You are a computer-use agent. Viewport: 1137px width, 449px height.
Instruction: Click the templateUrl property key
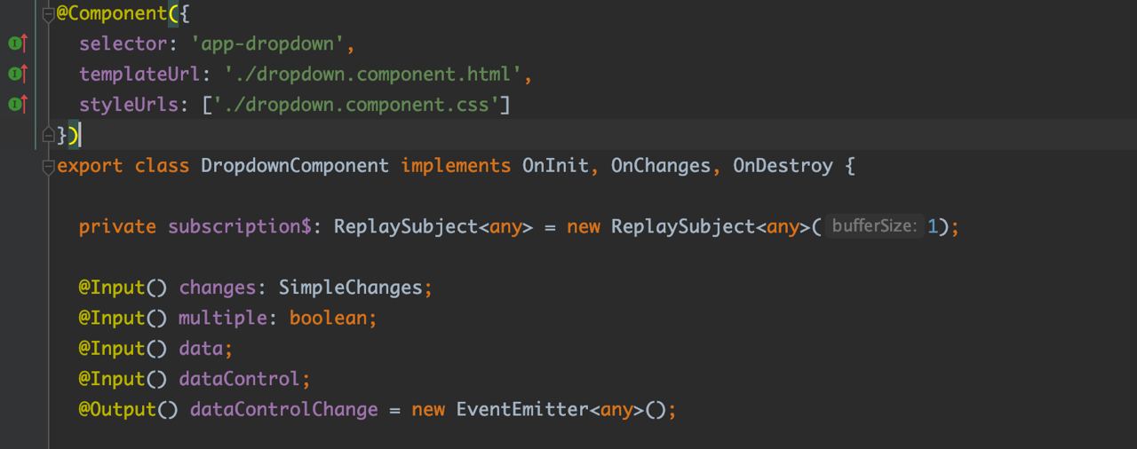140,75
